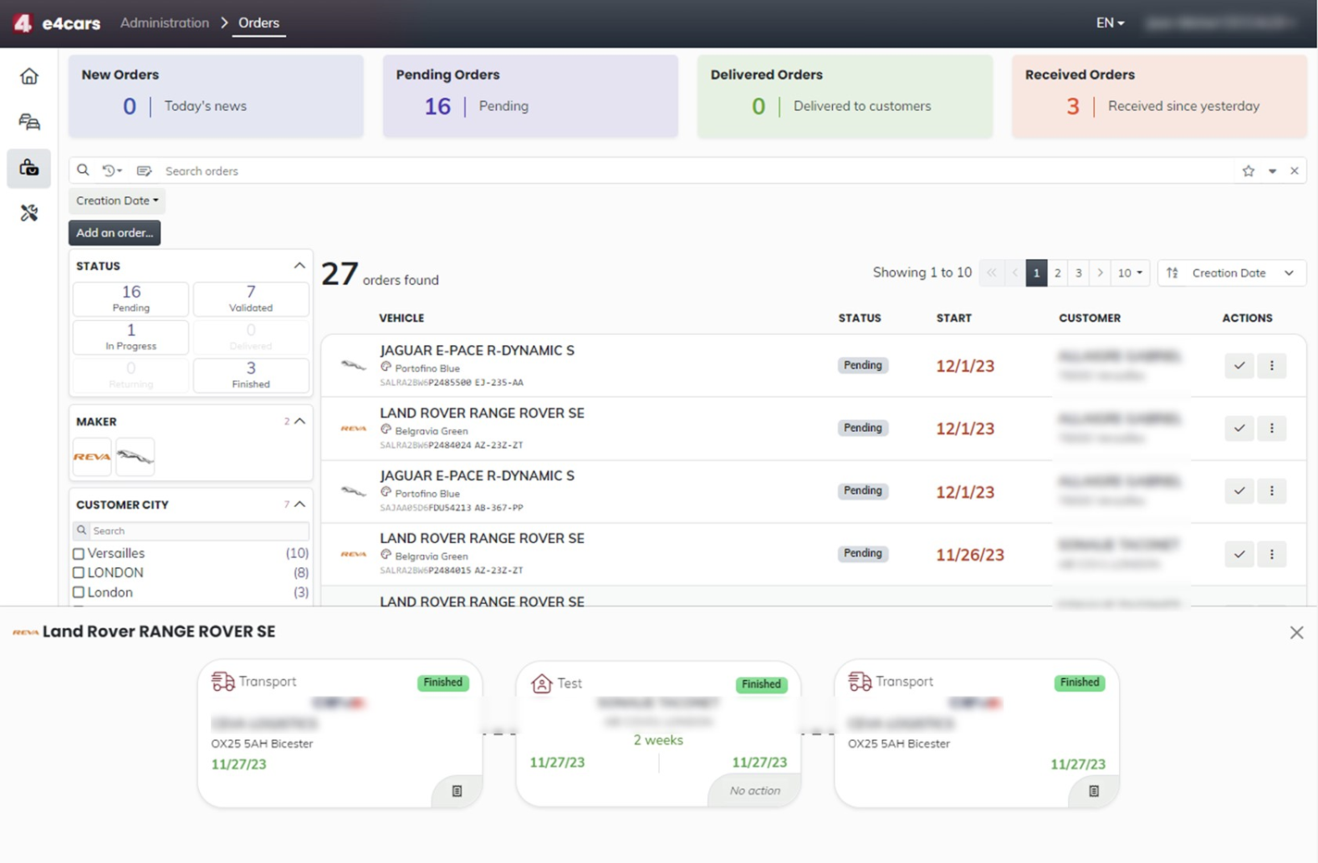Open the EN language dropdown
Screen dimensions: 1318x863
click(1109, 23)
